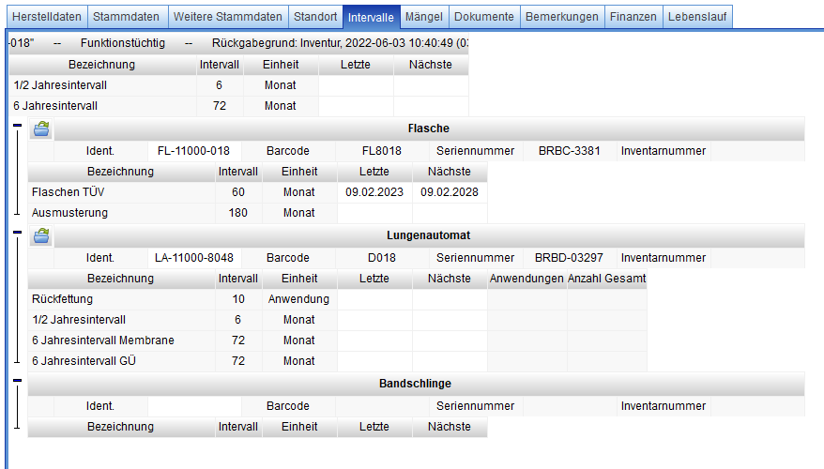
Task: Collapse the Flasche section
Action: click(17, 123)
